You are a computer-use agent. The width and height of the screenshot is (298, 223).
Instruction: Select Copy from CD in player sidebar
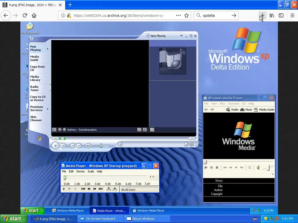(x=38, y=68)
